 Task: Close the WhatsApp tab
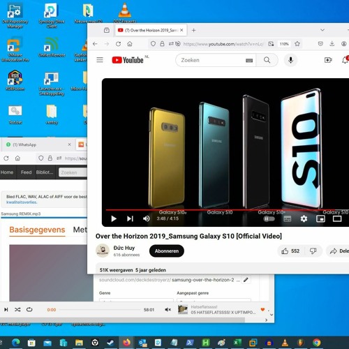tap(69, 144)
